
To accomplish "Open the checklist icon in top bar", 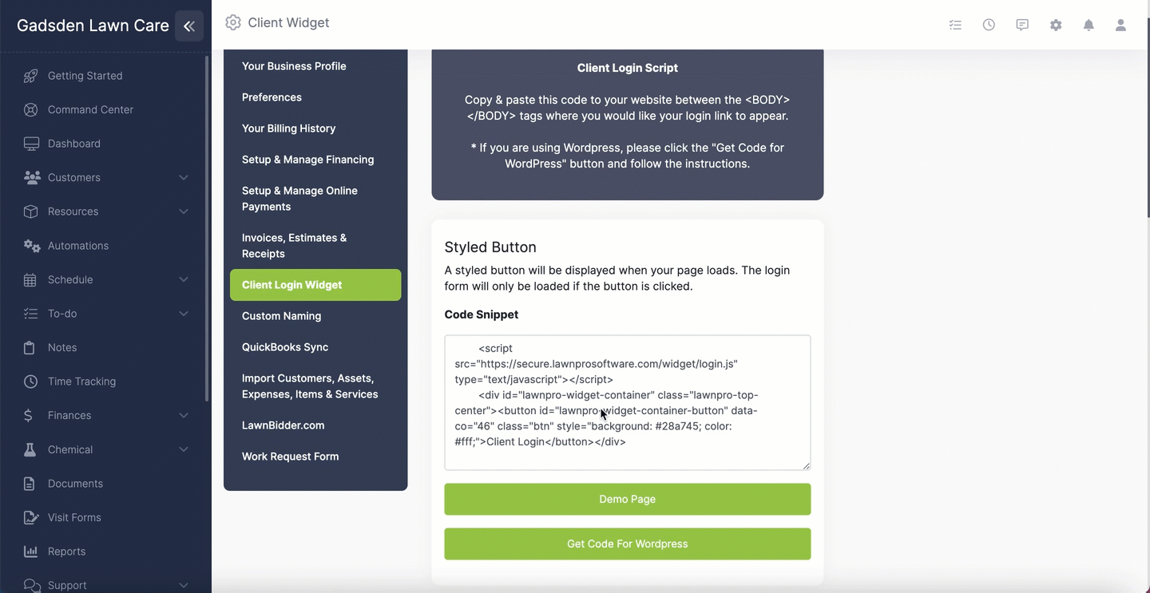I will (x=955, y=25).
